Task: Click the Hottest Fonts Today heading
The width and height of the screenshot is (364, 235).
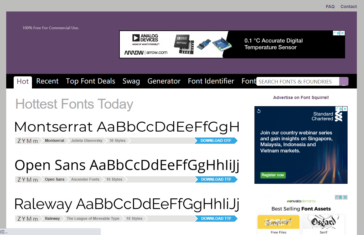Action: tap(74, 104)
